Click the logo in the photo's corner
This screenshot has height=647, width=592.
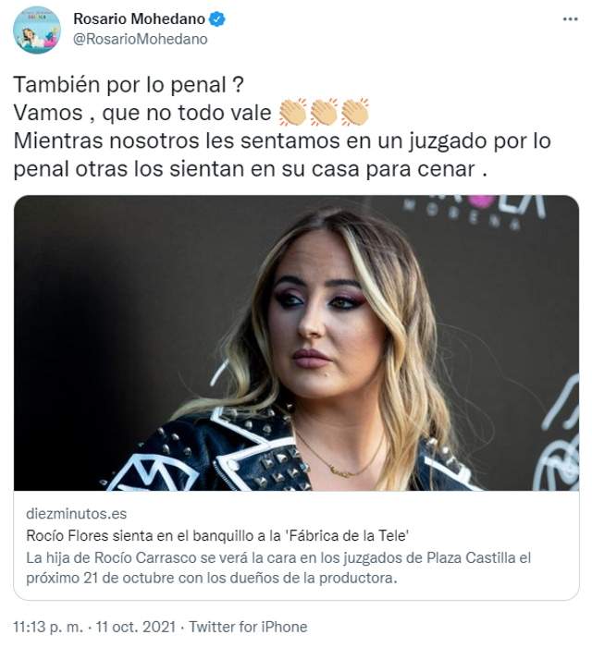pyautogui.click(x=475, y=210)
